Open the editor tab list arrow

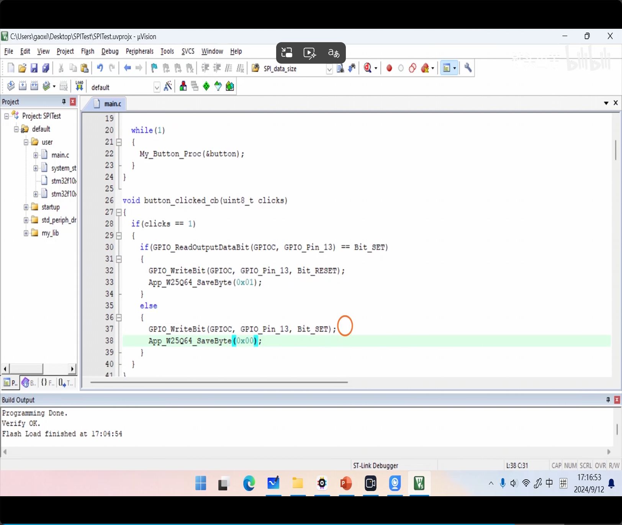pos(606,103)
